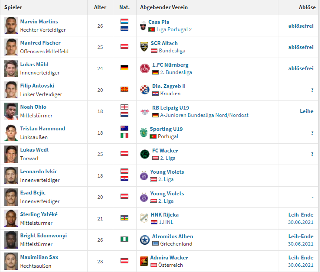Click ablösefrei fee for Manfred Fischer
The width and height of the screenshot is (320, 272).
point(300,47)
